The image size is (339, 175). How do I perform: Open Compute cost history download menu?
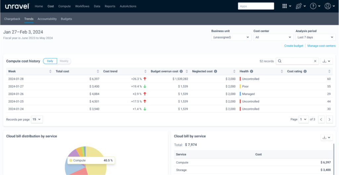coord(326,61)
